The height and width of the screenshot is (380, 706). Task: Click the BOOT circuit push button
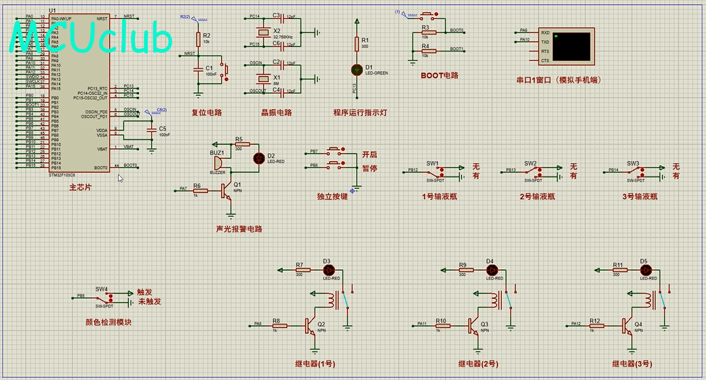point(429,17)
